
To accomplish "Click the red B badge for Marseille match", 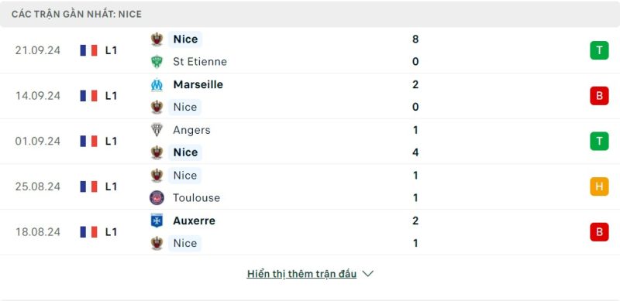I will pyautogui.click(x=599, y=96).
